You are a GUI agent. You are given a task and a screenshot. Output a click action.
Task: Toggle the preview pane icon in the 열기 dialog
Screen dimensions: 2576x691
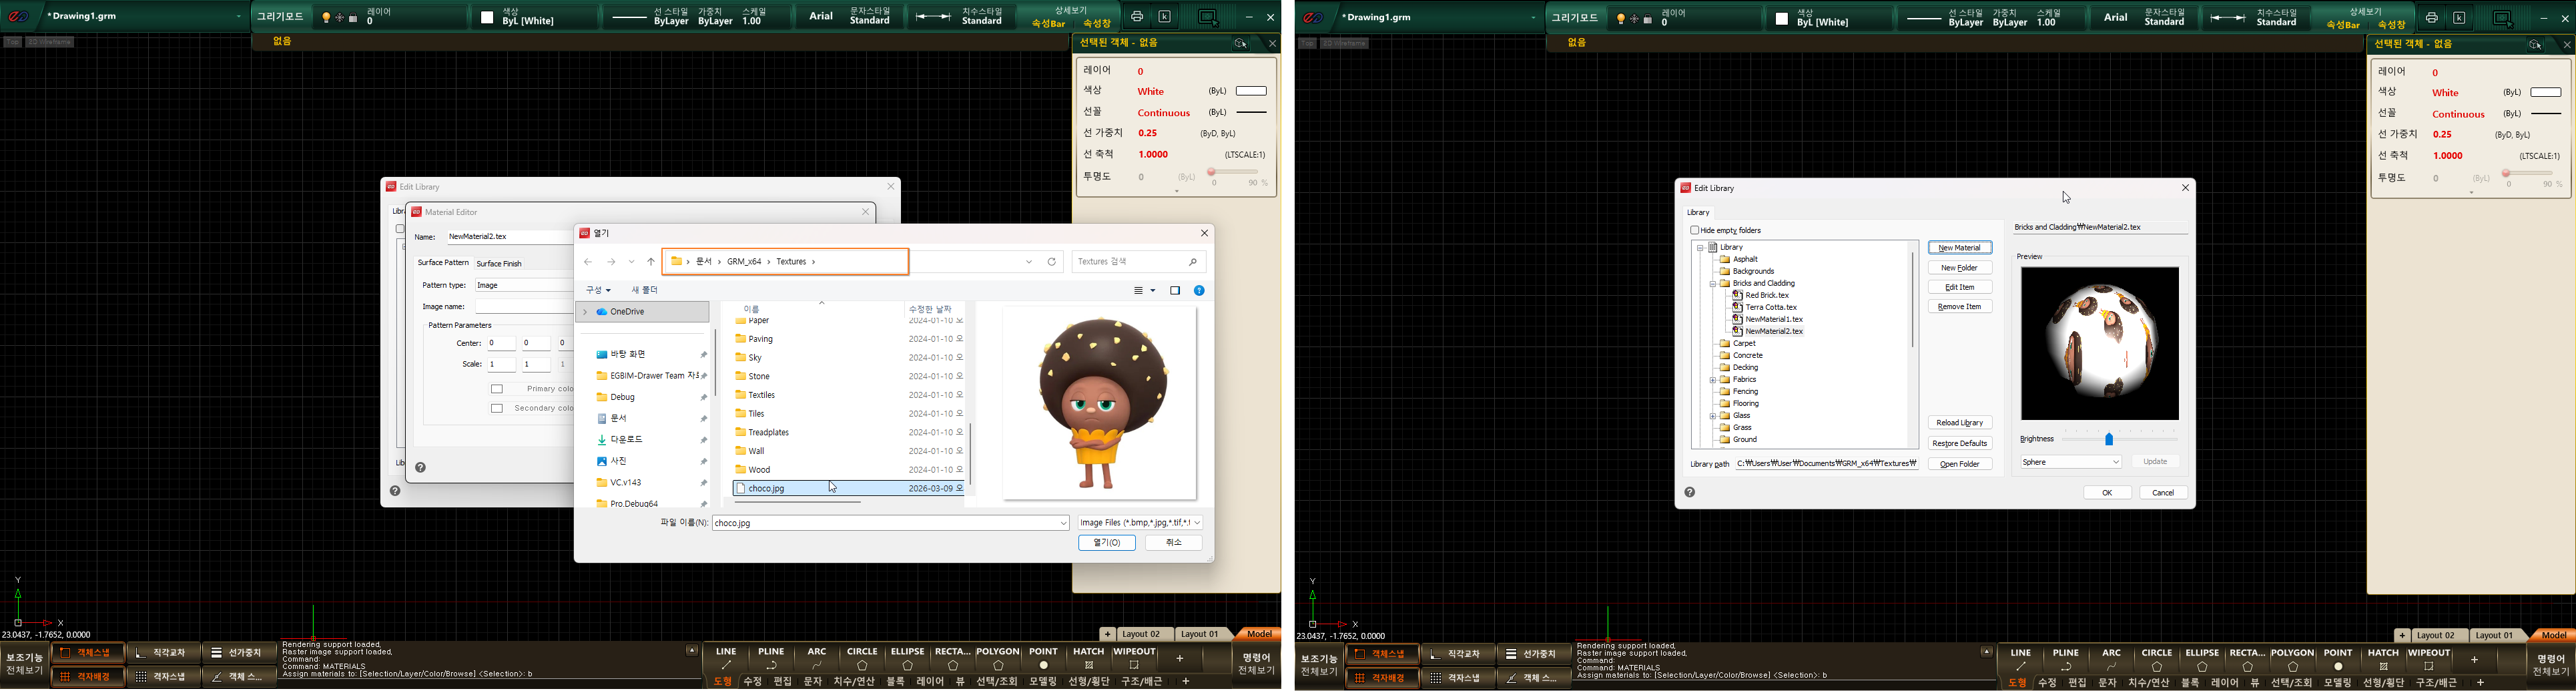pos(1175,291)
